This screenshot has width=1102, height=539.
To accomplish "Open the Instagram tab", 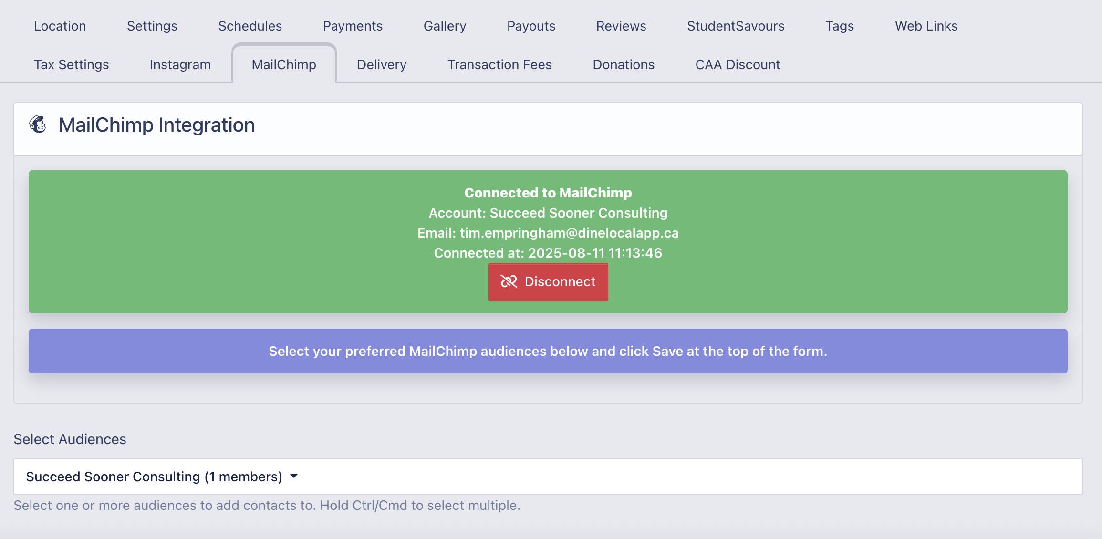I will pos(180,64).
